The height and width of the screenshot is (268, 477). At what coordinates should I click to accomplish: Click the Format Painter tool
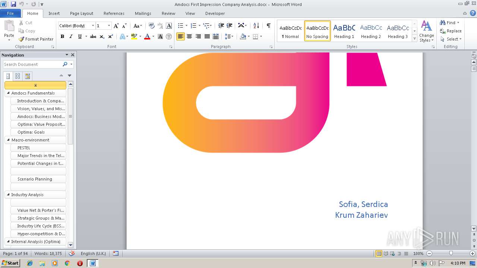click(36, 39)
